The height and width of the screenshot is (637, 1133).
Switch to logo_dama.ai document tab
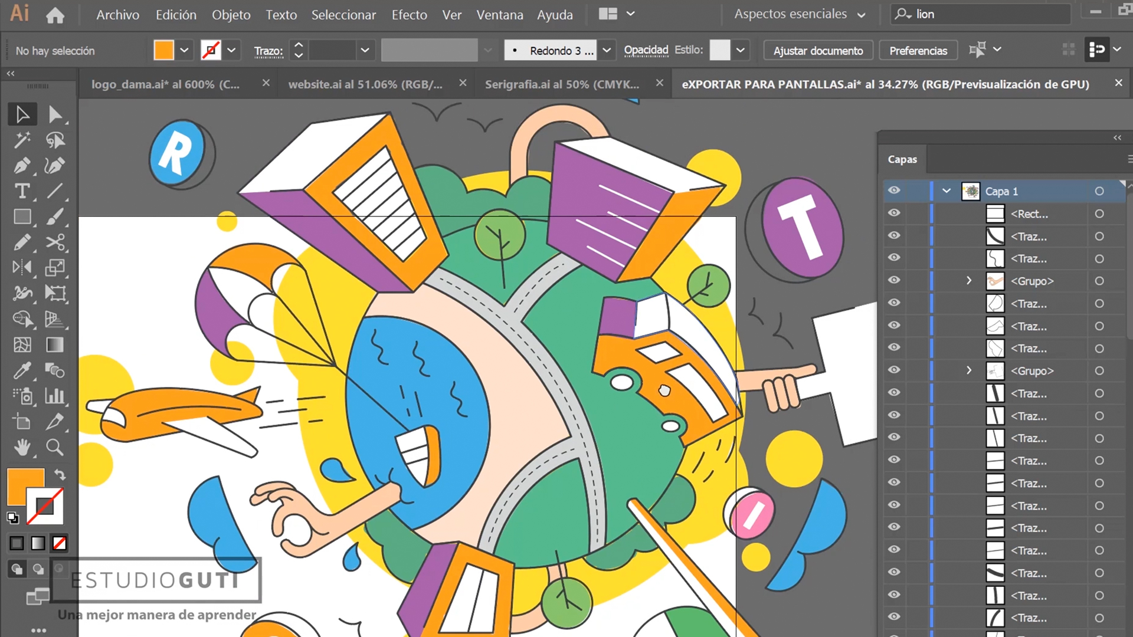pos(166,84)
